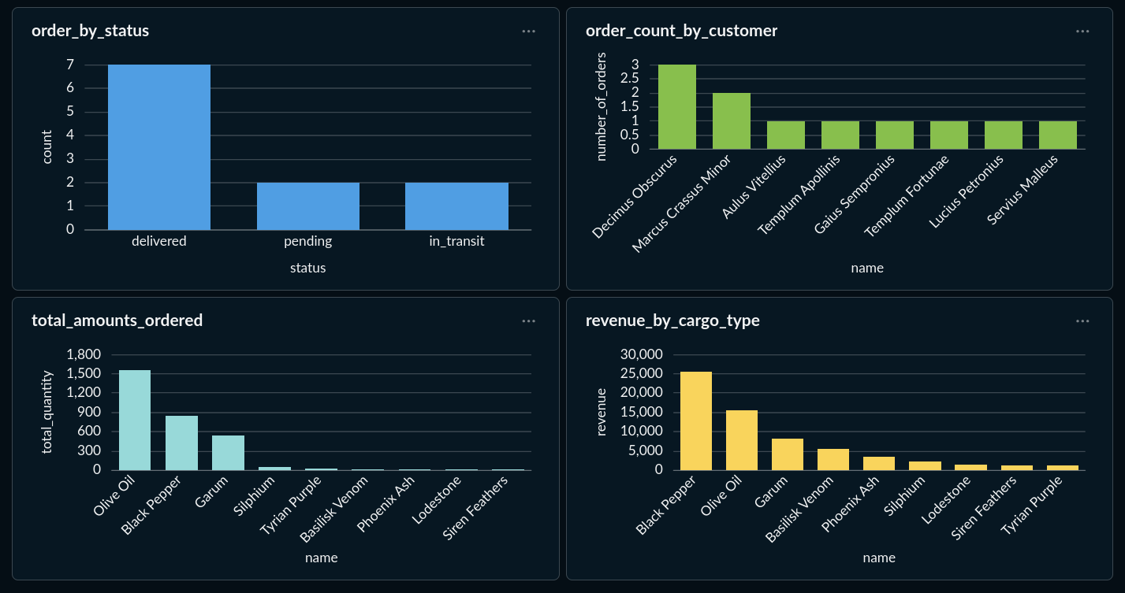Select the Marcus Crassus Minor bar
Screen dimensions: 1125x593
[732, 121]
